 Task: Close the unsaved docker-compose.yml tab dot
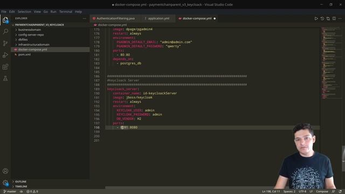pos(215,18)
